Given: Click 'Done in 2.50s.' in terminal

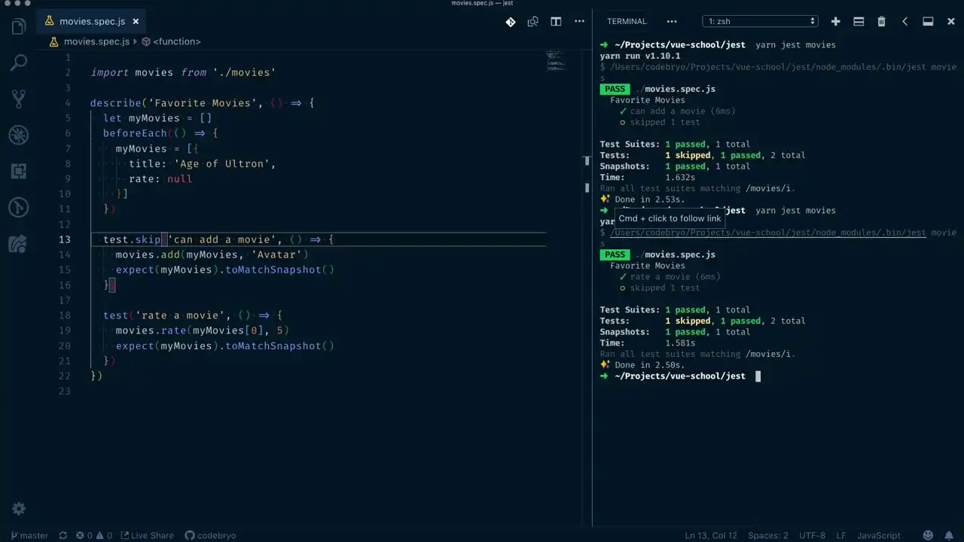Looking at the screenshot, I should (650, 365).
